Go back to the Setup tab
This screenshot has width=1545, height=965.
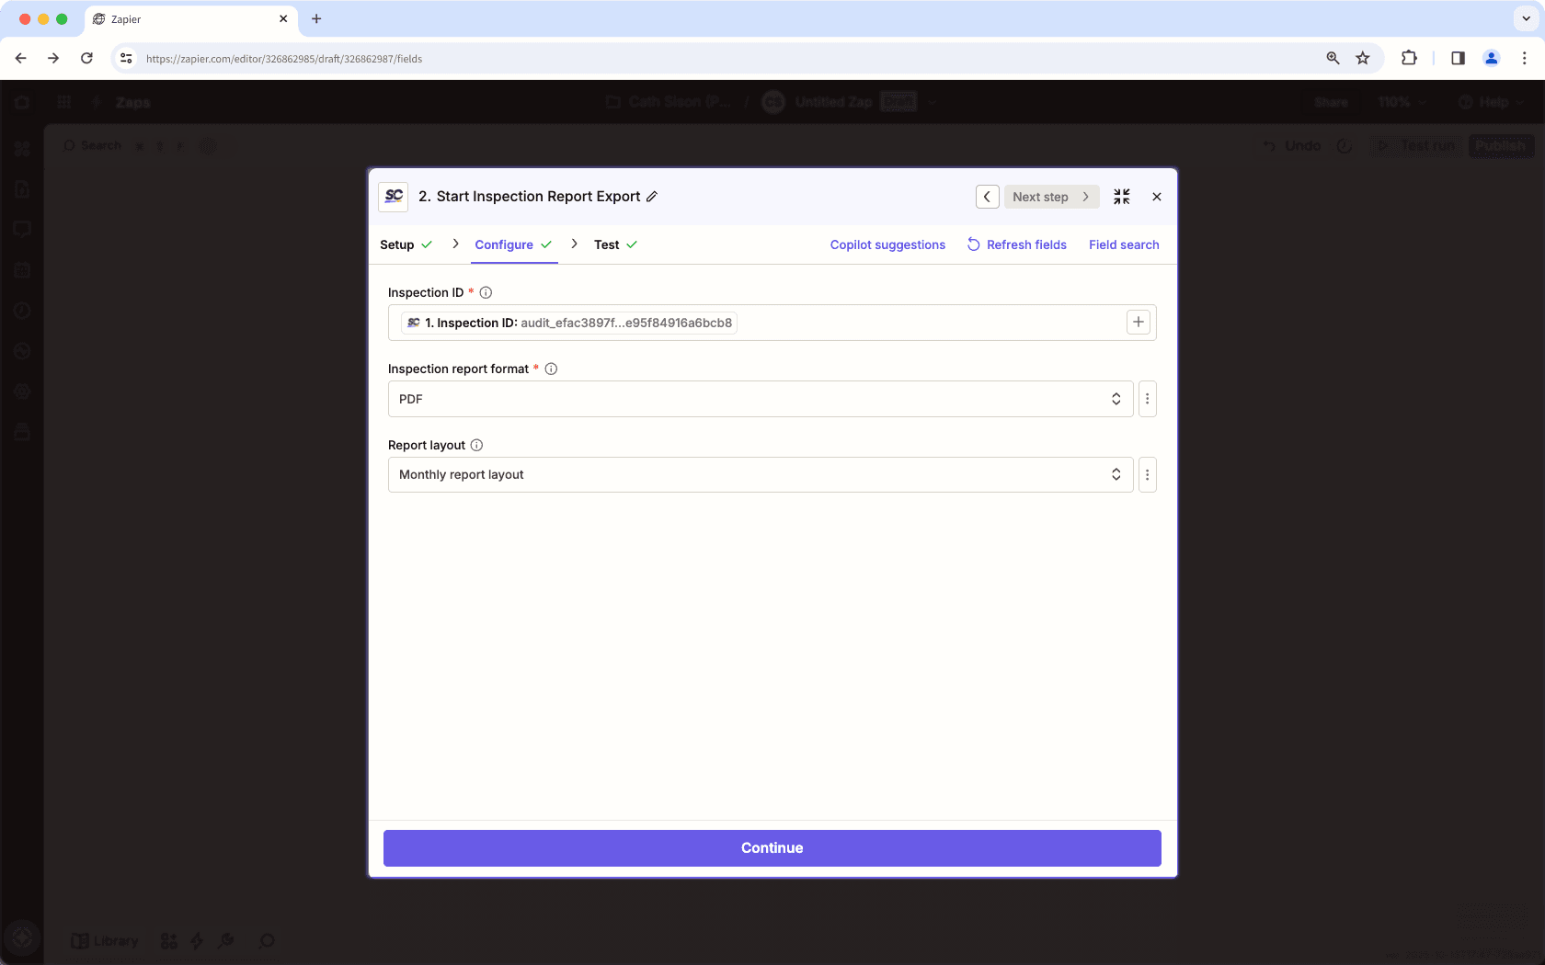coord(397,244)
